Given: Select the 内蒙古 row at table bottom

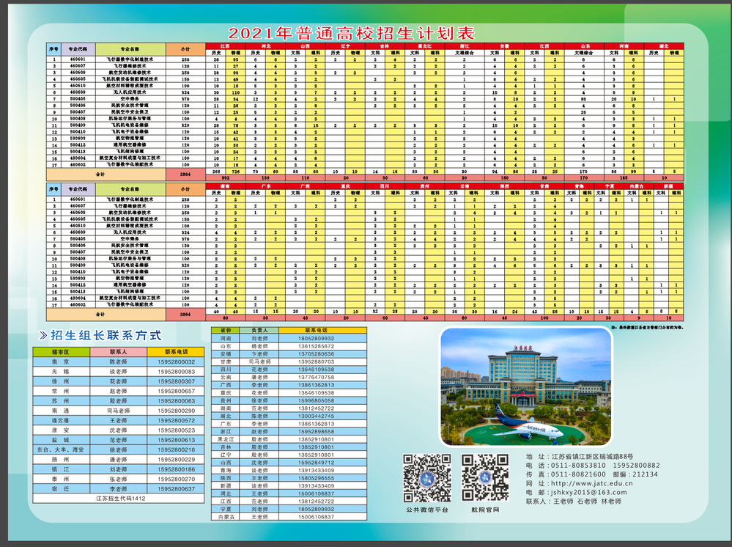Looking at the screenshot, I should click(289, 517).
